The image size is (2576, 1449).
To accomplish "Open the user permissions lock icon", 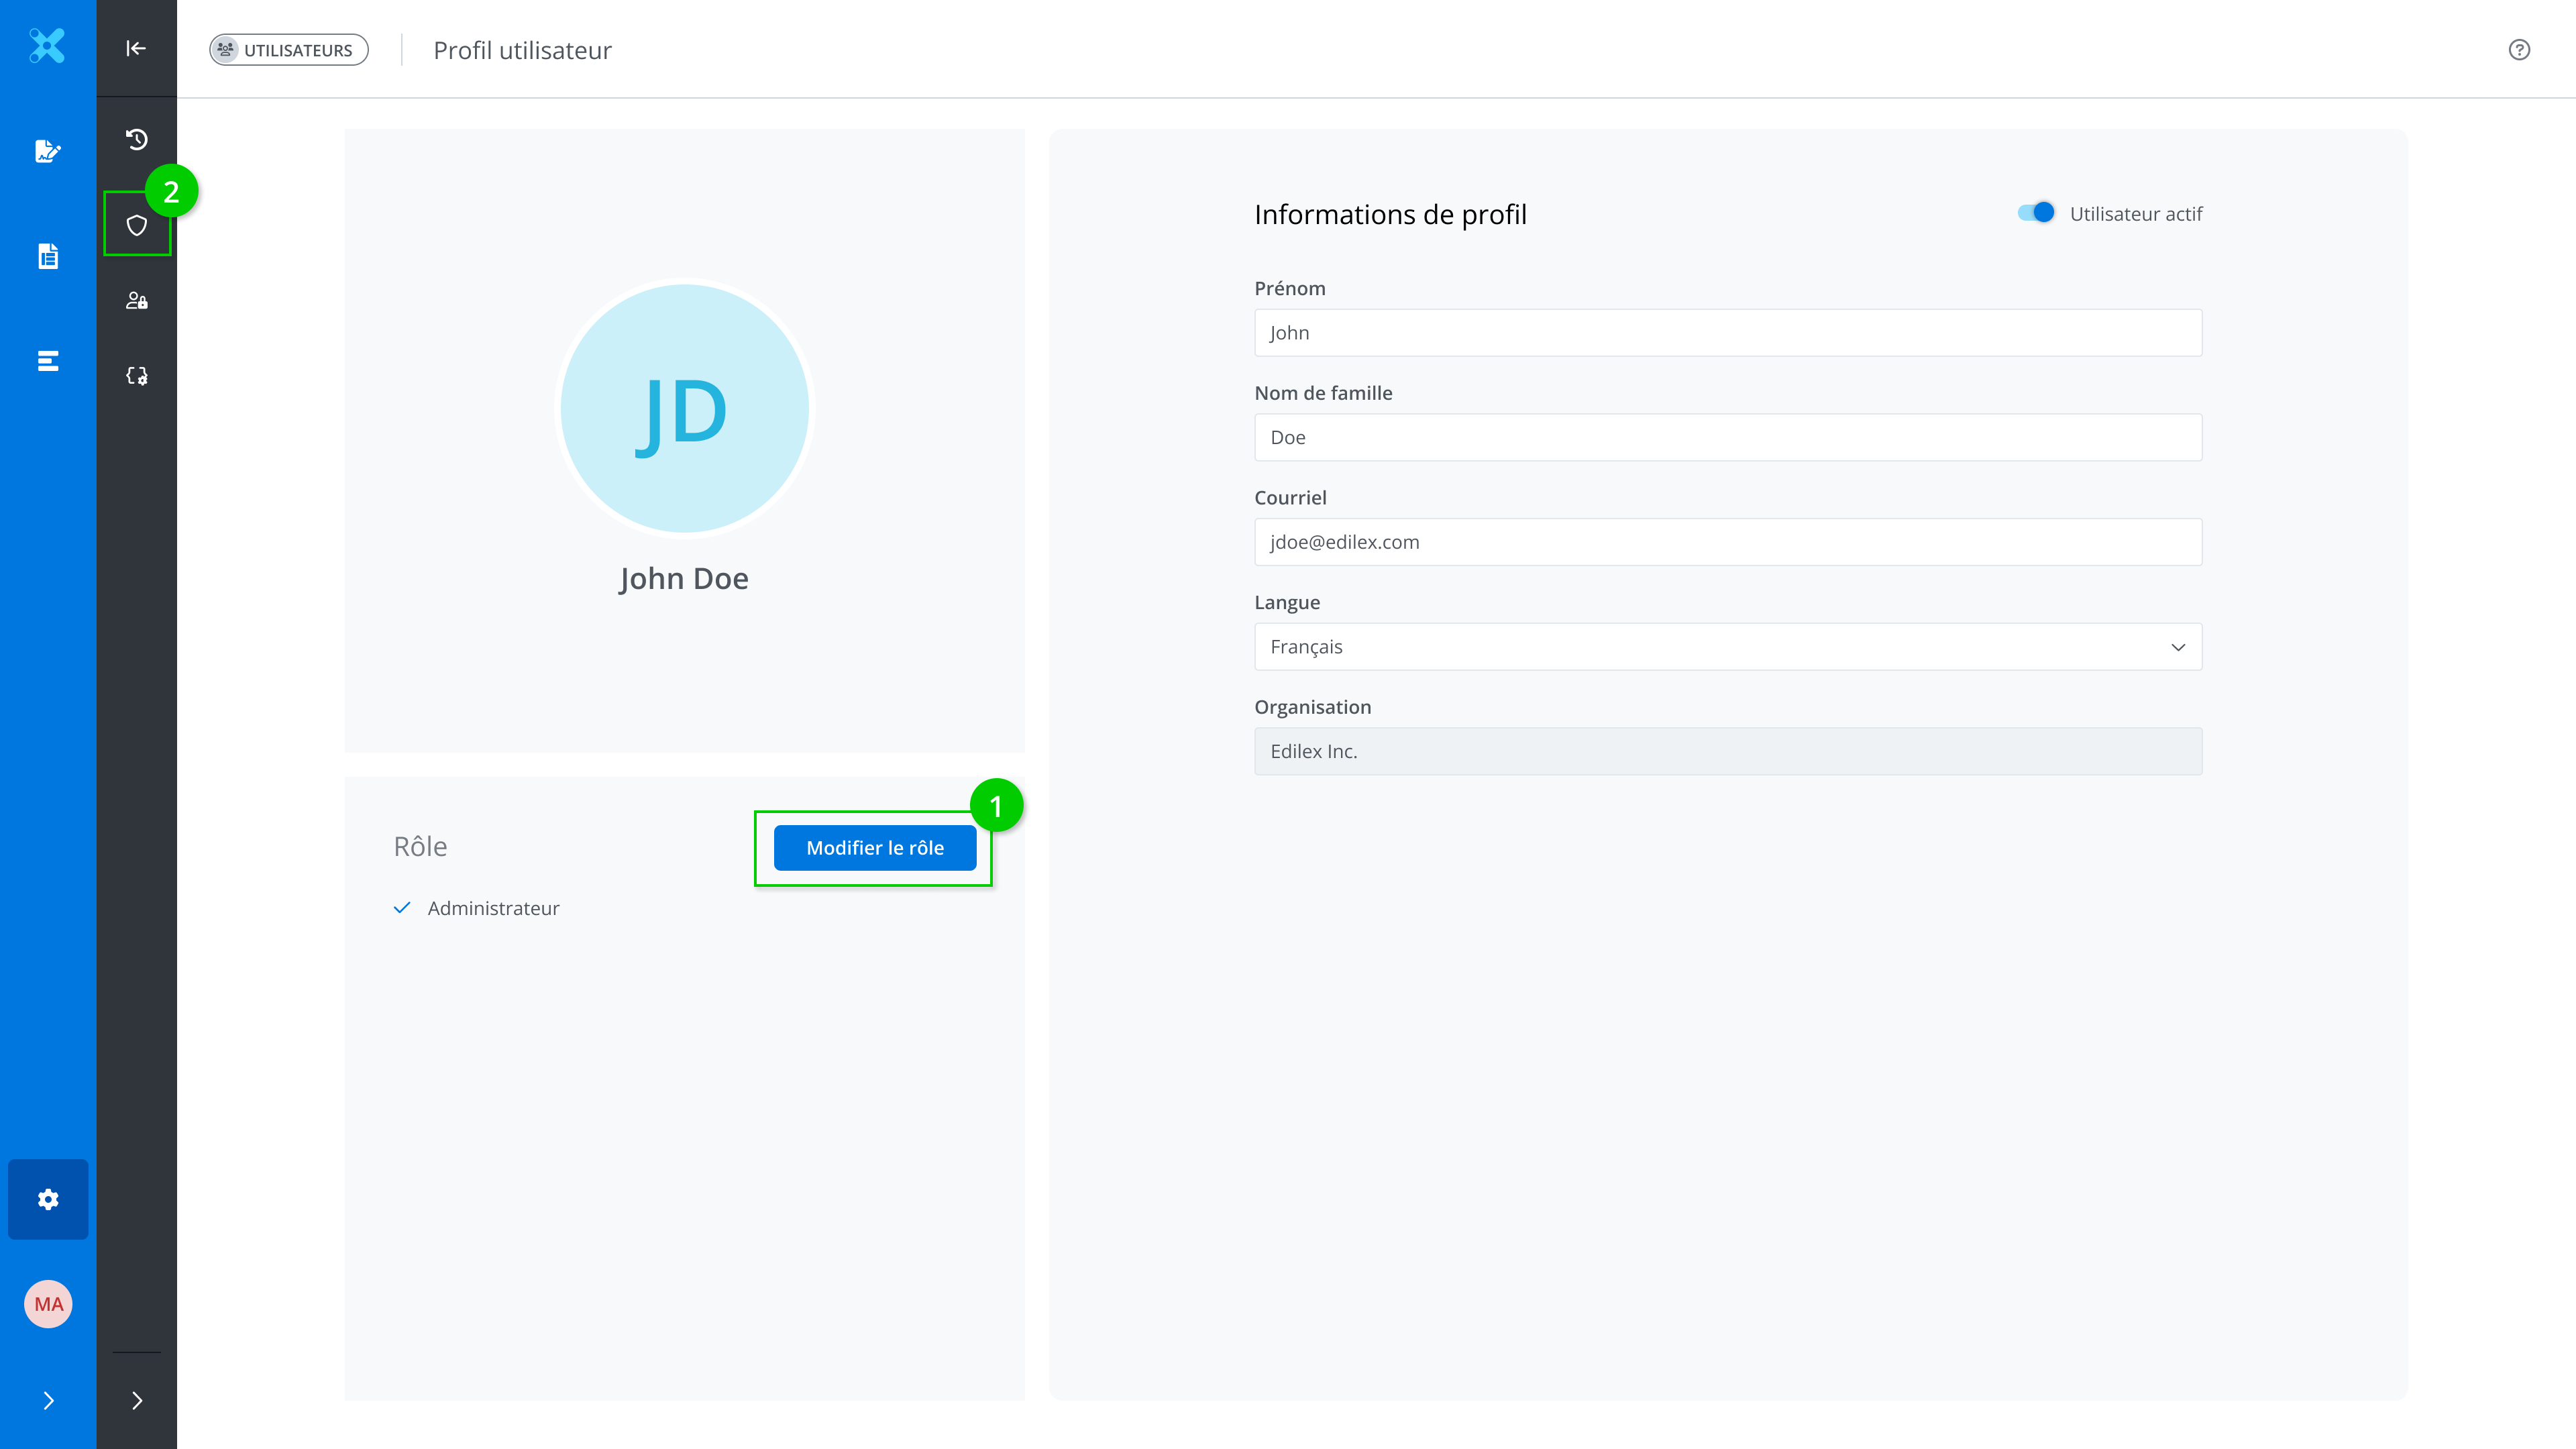I will [137, 301].
